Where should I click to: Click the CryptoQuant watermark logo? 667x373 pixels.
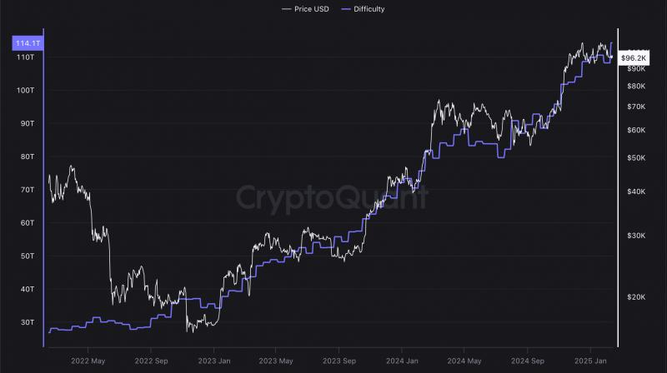pyautogui.click(x=332, y=198)
